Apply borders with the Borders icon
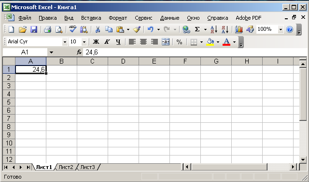309x182 pixels. (x=194, y=42)
